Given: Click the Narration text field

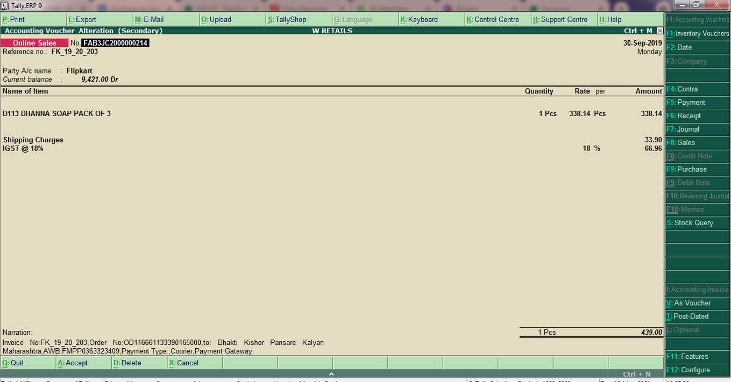Looking at the screenshot, I should 163,347.
